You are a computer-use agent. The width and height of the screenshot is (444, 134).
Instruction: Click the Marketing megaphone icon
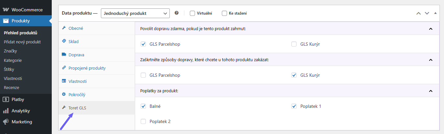pos(6,122)
